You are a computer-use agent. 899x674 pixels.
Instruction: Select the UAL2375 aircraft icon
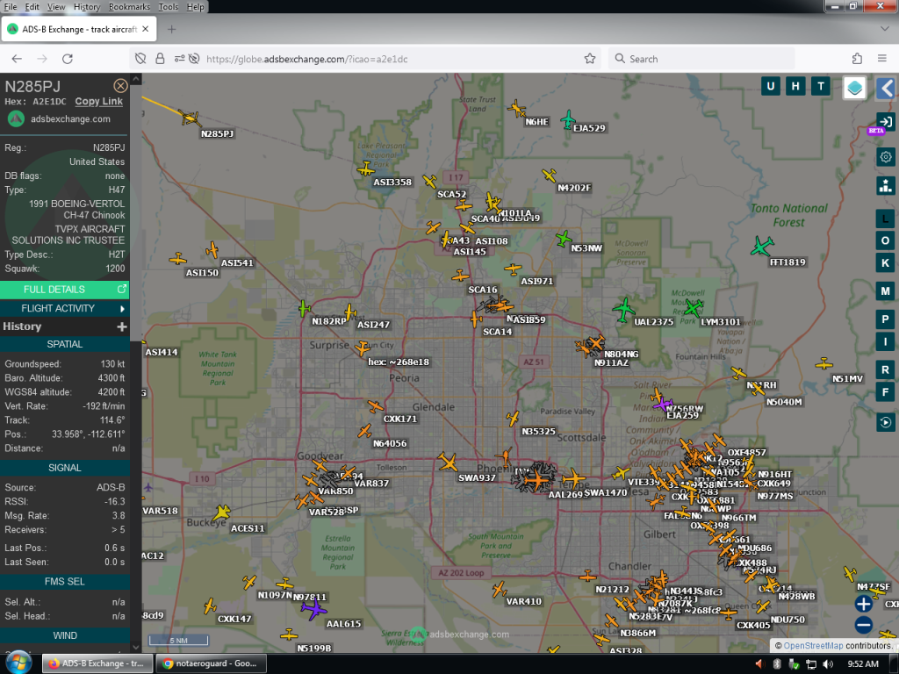pos(624,310)
